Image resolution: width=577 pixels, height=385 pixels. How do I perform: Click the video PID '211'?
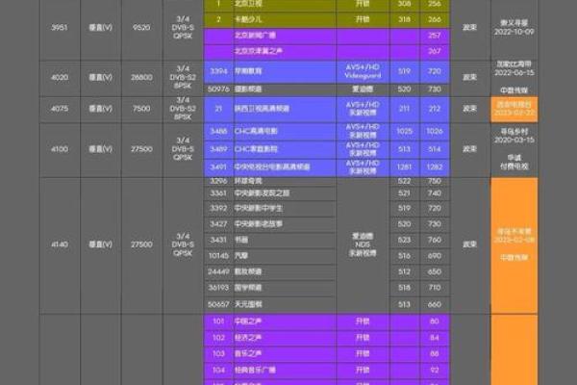404,109
